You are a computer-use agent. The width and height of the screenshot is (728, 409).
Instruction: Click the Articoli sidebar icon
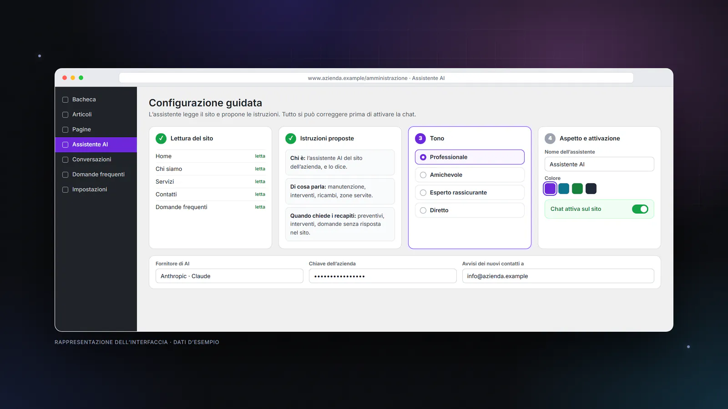tap(65, 115)
